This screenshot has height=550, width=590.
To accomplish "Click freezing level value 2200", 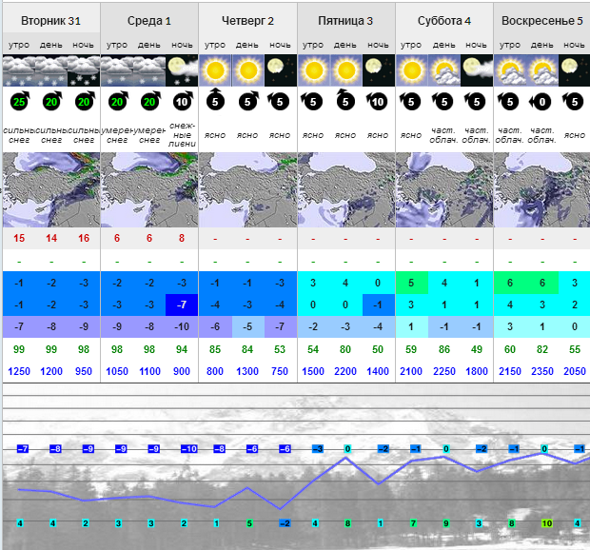I will [345, 371].
